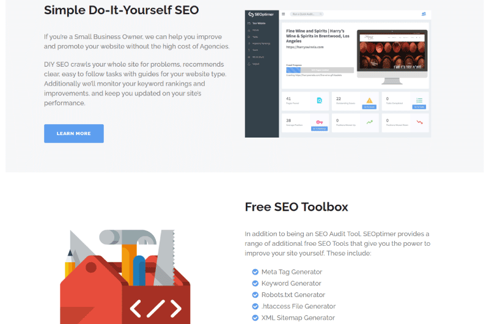Click the check icon beside XML Sitemap Generator
The image size is (489, 324).
tap(255, 318)
